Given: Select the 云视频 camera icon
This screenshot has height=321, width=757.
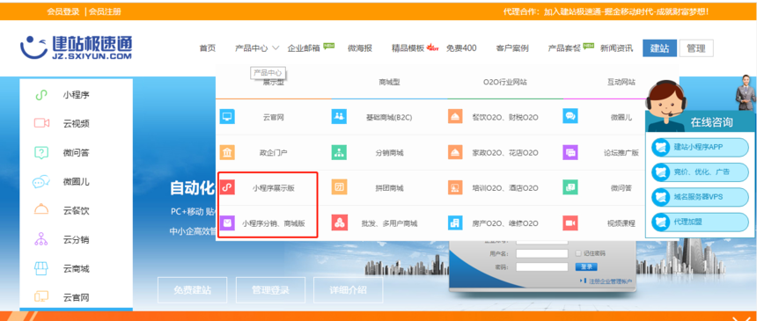Looking at the screenshot, I should (41, 123).
